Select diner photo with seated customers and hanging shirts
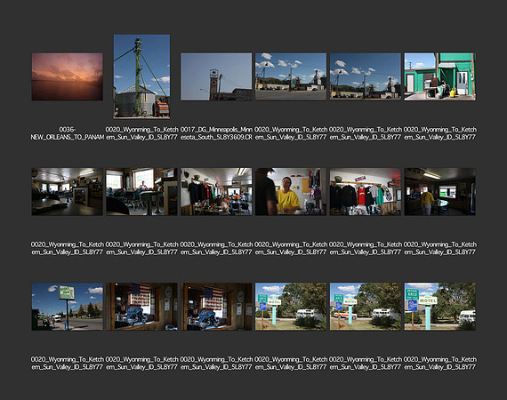This screenshot has height=400, width=507. (x=216, y=192)
